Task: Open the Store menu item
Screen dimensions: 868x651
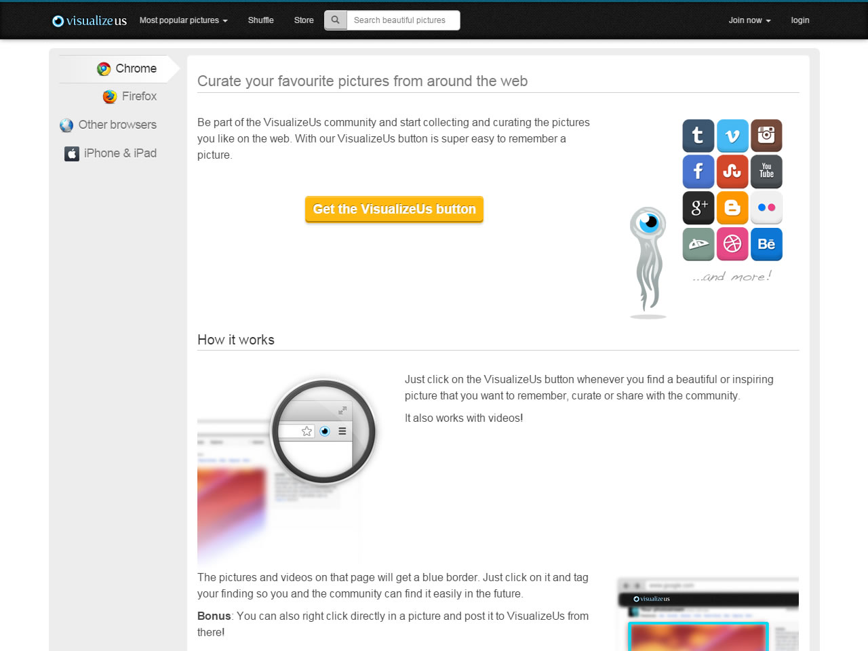Action: 304,20
